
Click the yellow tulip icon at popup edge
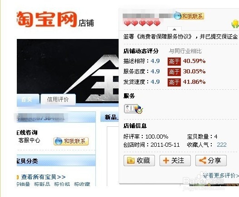[235, 24]
